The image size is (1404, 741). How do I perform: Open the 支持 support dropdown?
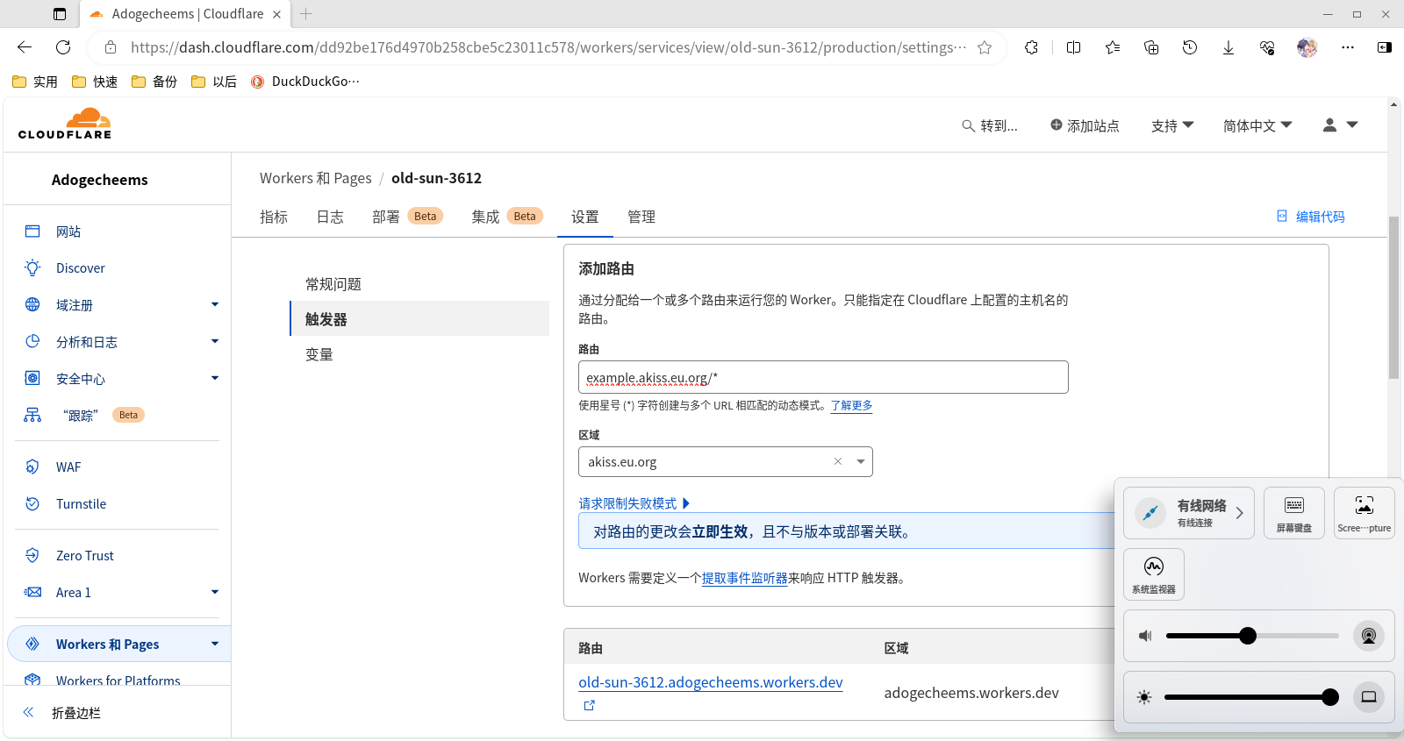(1172, 126)
